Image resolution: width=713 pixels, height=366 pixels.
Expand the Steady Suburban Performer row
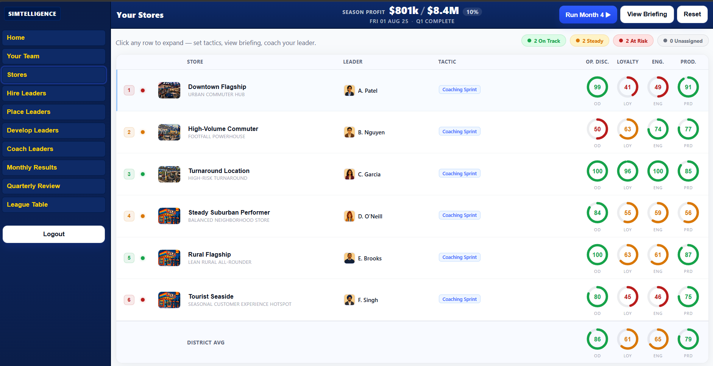[x=412, y=216]
